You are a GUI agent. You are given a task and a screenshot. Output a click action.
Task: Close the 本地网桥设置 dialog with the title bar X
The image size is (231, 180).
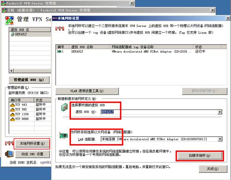pos(228,18)
